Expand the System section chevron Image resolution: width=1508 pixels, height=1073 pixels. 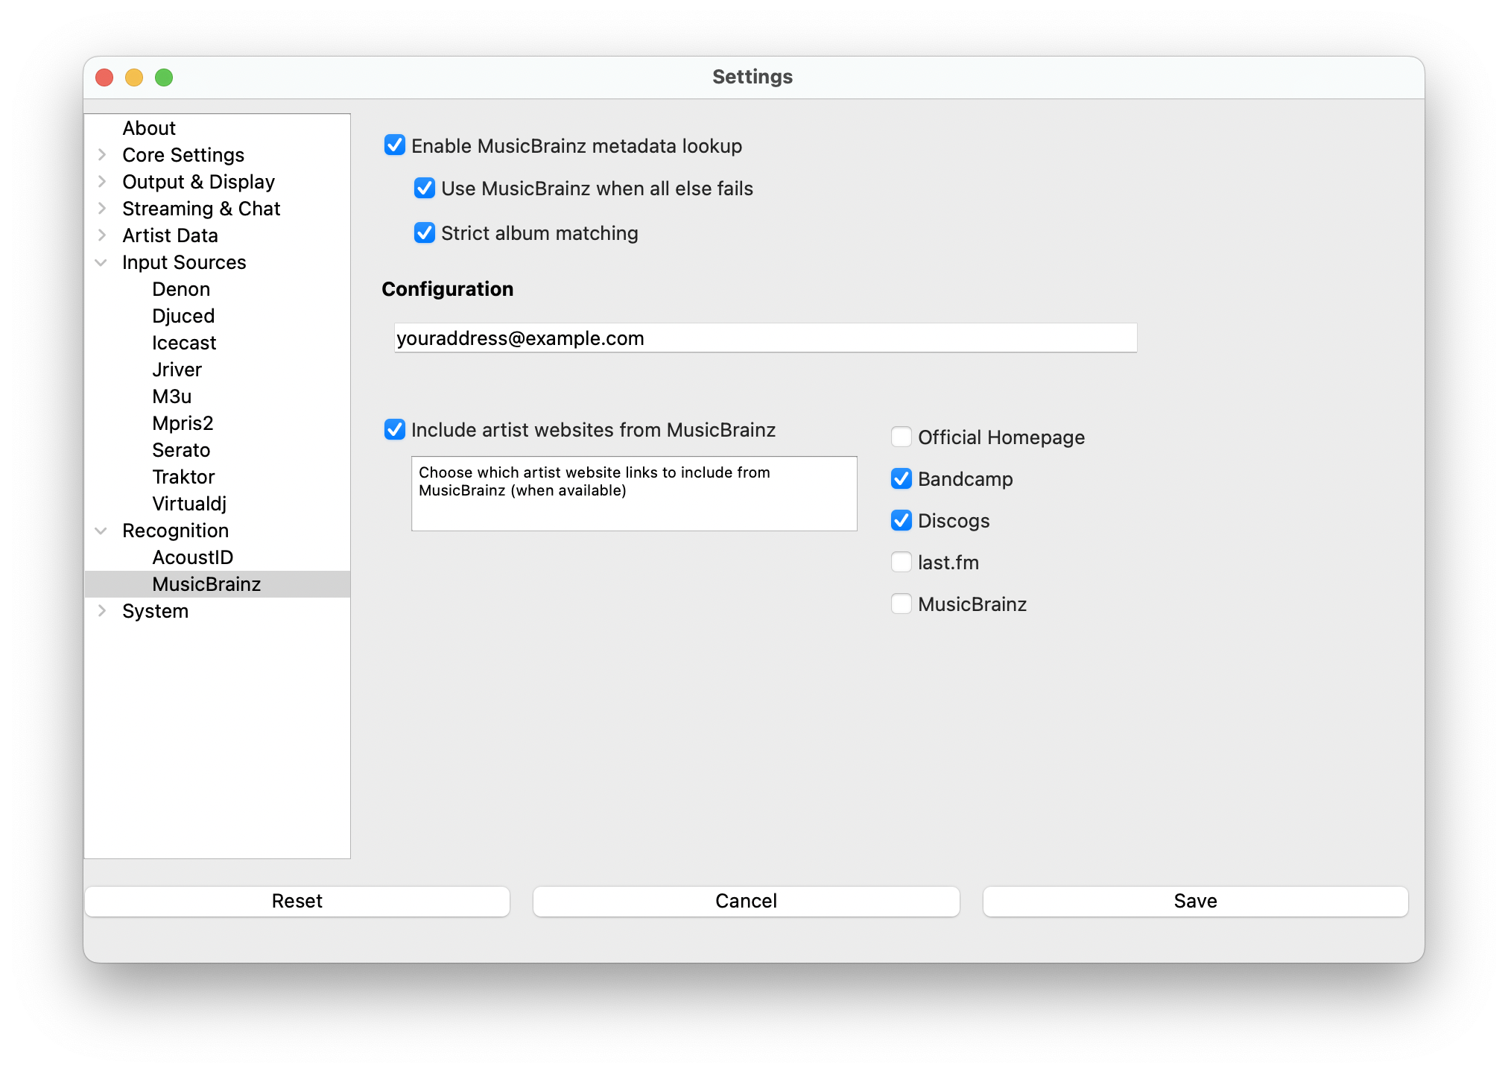click(102, 611)
